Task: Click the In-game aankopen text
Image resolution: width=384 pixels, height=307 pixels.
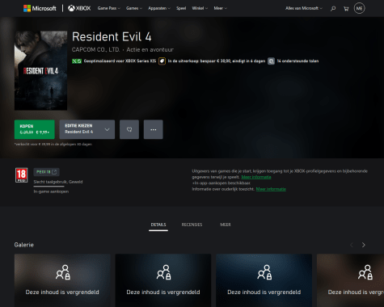Action: click(51, 191)
